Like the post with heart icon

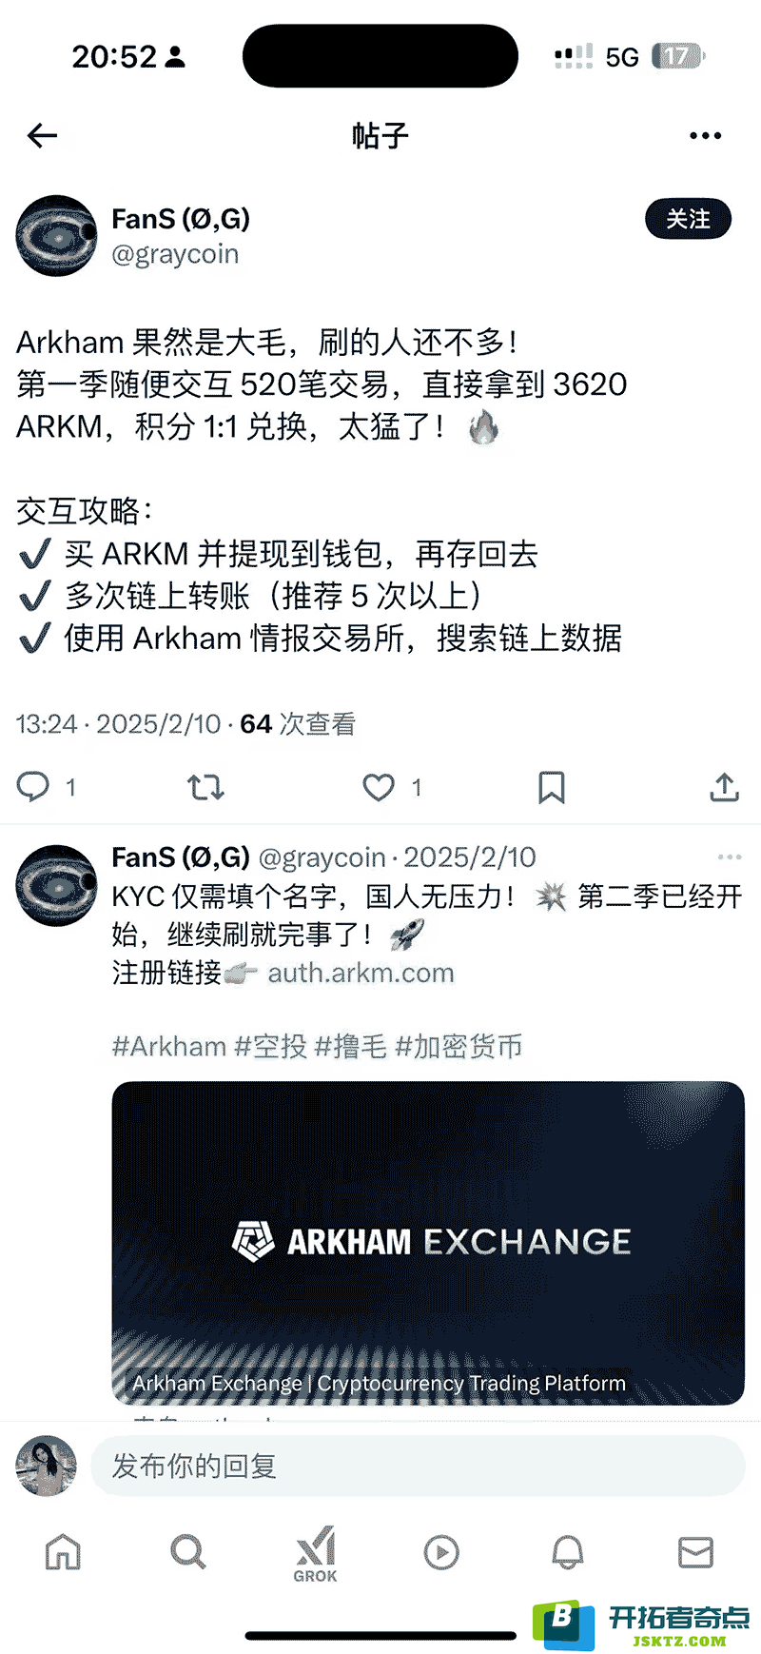click(x=379, y=787)
